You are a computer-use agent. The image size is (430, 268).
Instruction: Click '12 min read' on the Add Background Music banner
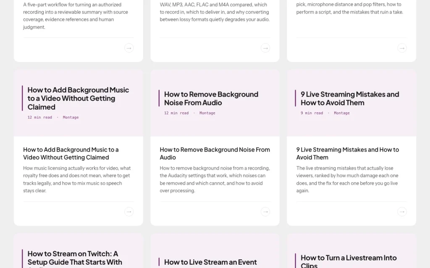(40, 117)
